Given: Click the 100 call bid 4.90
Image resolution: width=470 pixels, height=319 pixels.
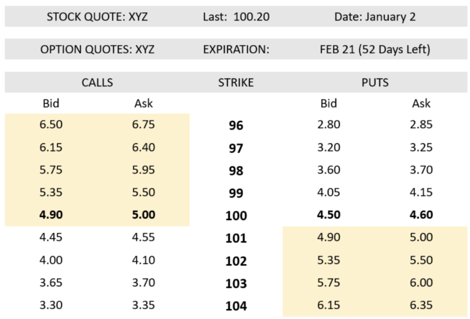Looking at the screenshot, I should (51, 215).
